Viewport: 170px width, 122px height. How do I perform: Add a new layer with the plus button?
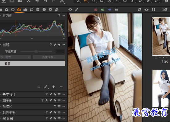click(54, 87)
